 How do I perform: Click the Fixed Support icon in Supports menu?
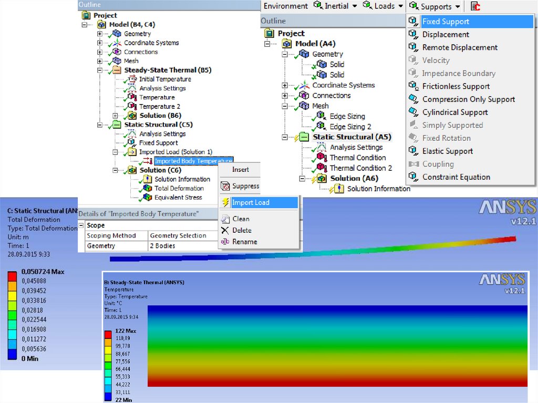[413, 22]
